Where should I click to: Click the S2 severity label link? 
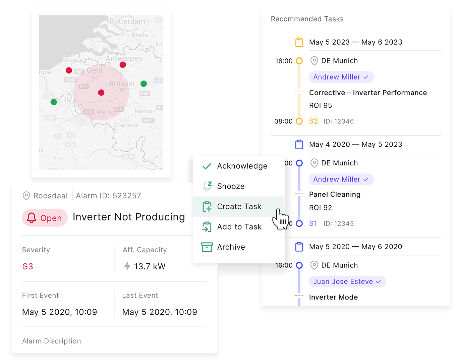pyautogui.click(x=313, y=121)
